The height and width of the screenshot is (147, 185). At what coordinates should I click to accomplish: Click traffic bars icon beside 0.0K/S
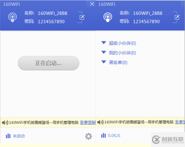point(103,135)
